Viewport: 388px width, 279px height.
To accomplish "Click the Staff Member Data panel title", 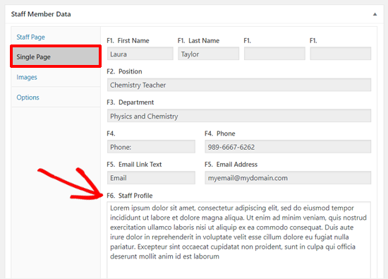I will [41, 14].
